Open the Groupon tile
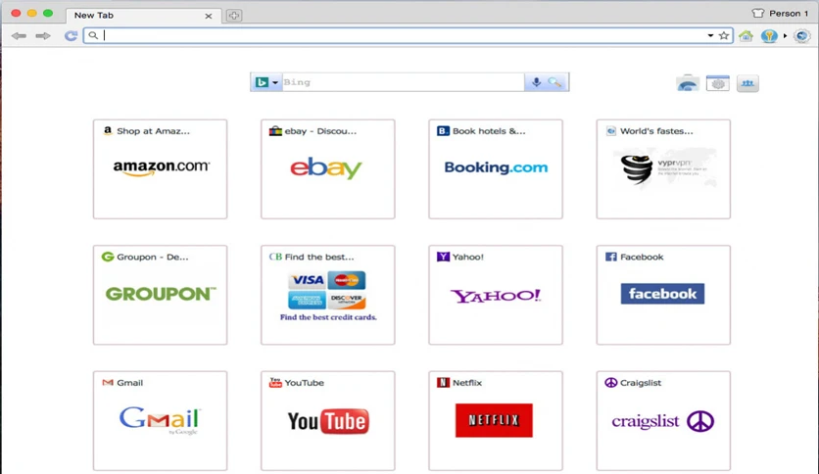Viewport: 819px width, 474px height. tap(161, 295)
